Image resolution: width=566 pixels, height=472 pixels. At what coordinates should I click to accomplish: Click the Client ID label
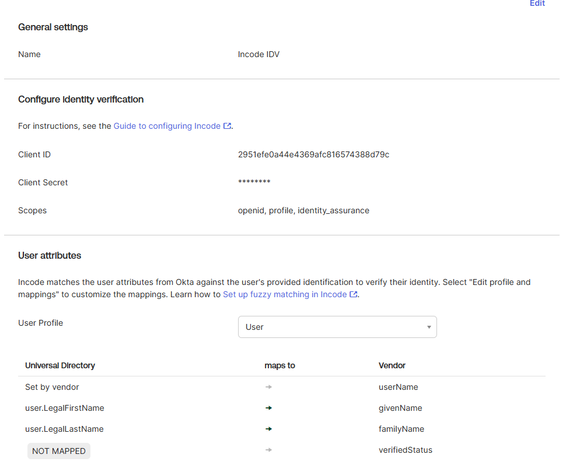point(34,154)
